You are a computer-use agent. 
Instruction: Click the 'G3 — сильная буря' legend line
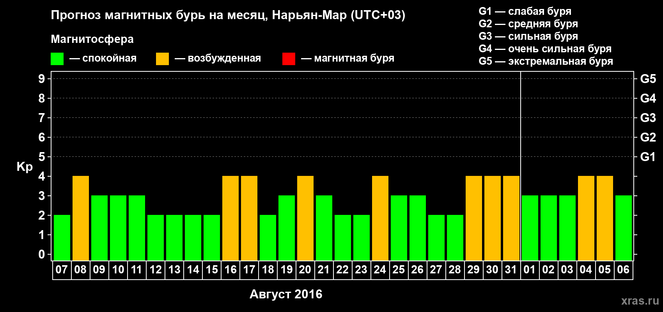528,36
